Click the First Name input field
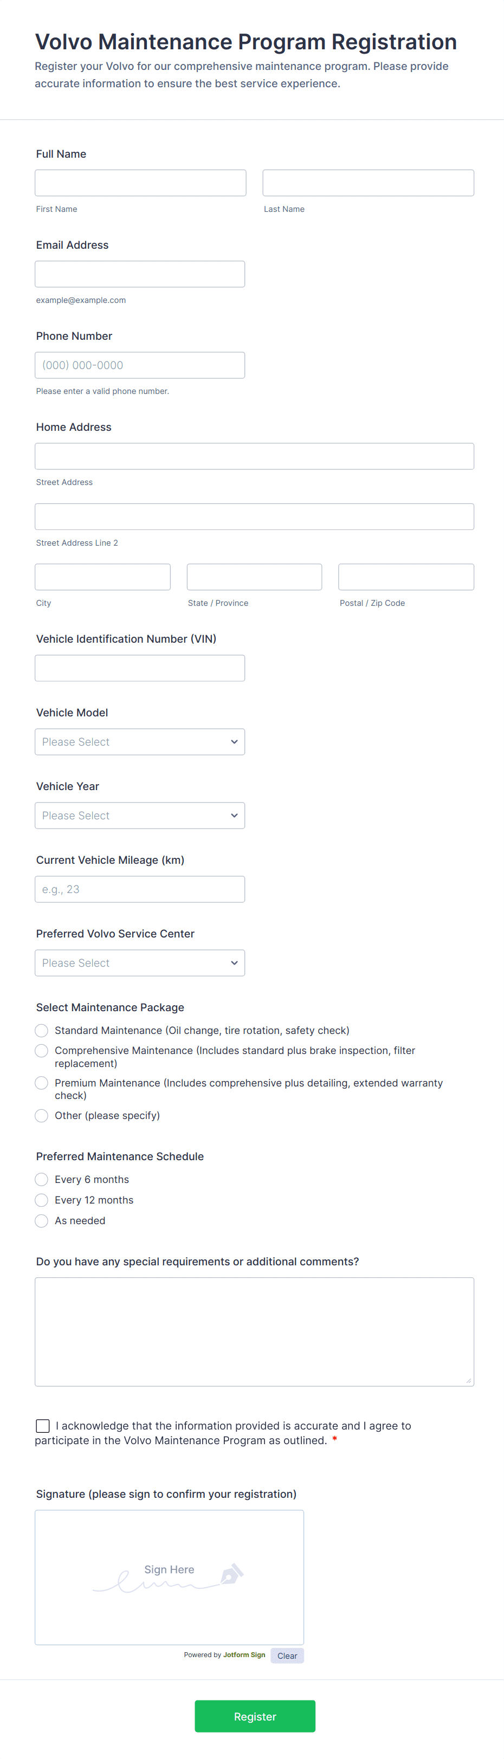 [x=141, y=183]
